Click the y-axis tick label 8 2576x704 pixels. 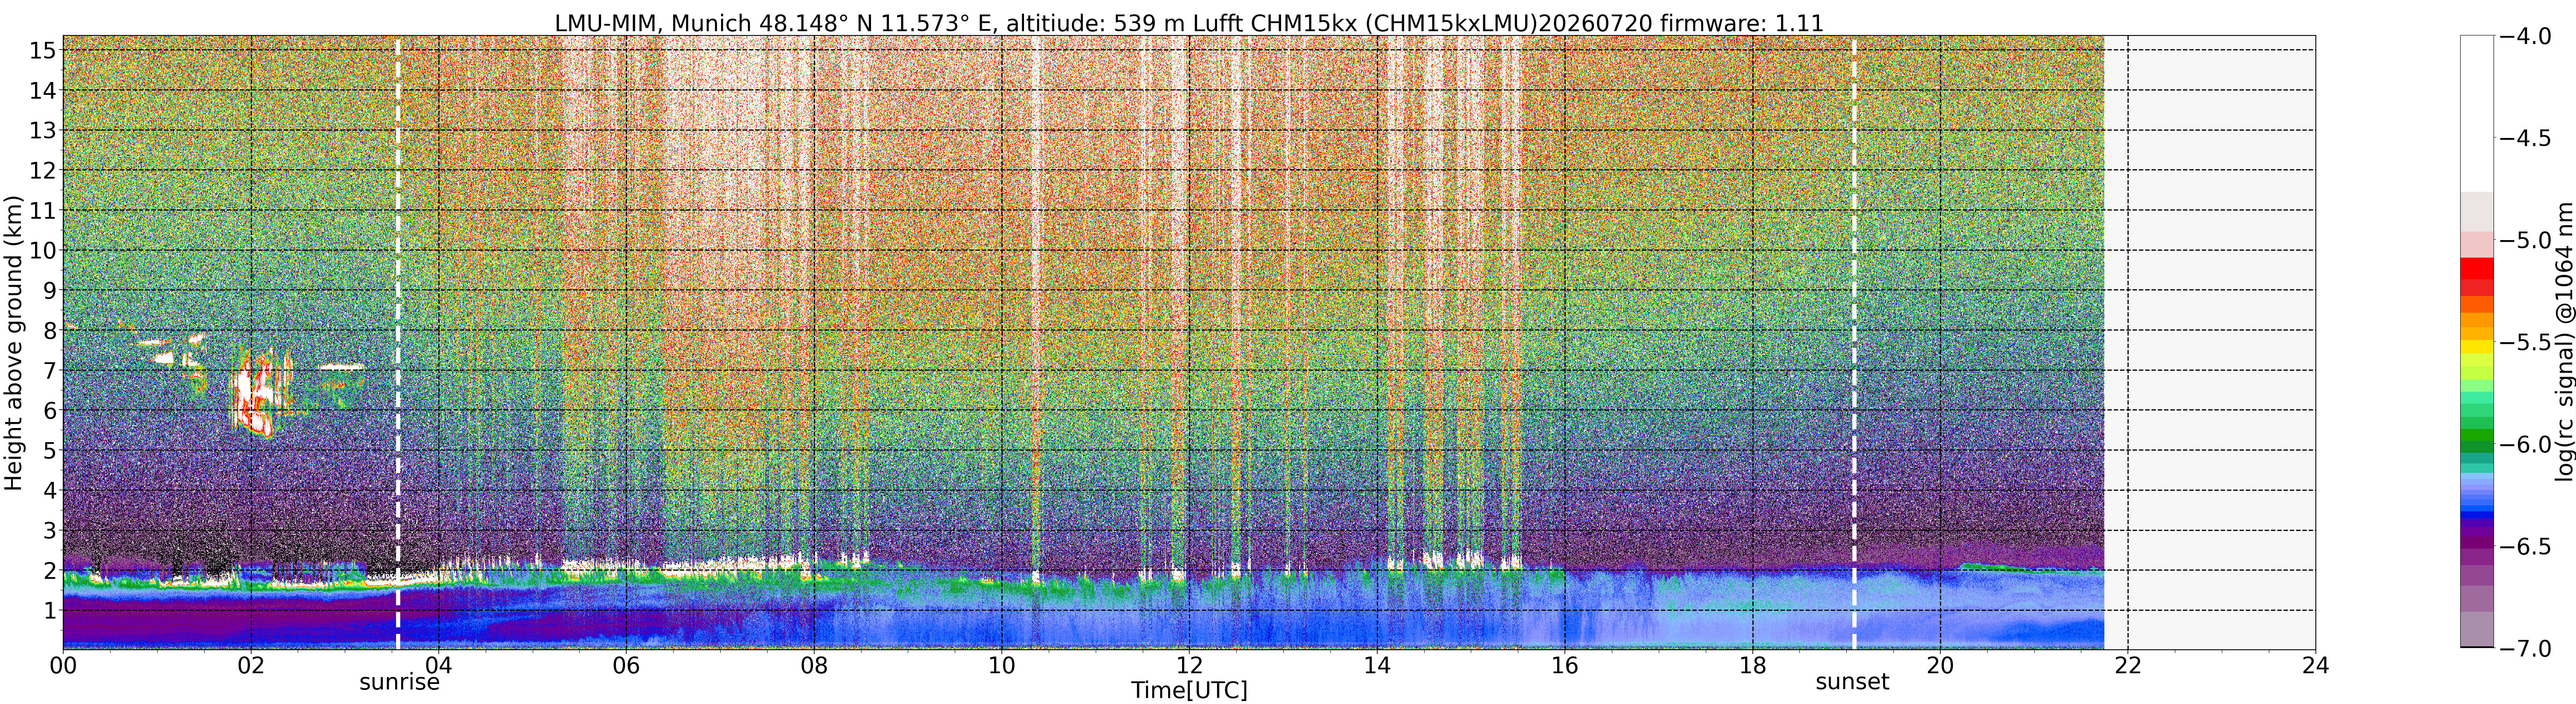[x=49, y=330]
